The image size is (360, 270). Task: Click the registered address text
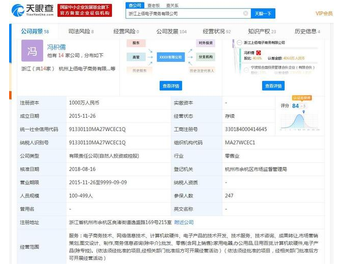point(120,222)
